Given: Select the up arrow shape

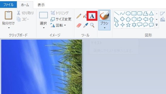Looking at the screenshot, I should pyautogui.click(x=151, y=19).
